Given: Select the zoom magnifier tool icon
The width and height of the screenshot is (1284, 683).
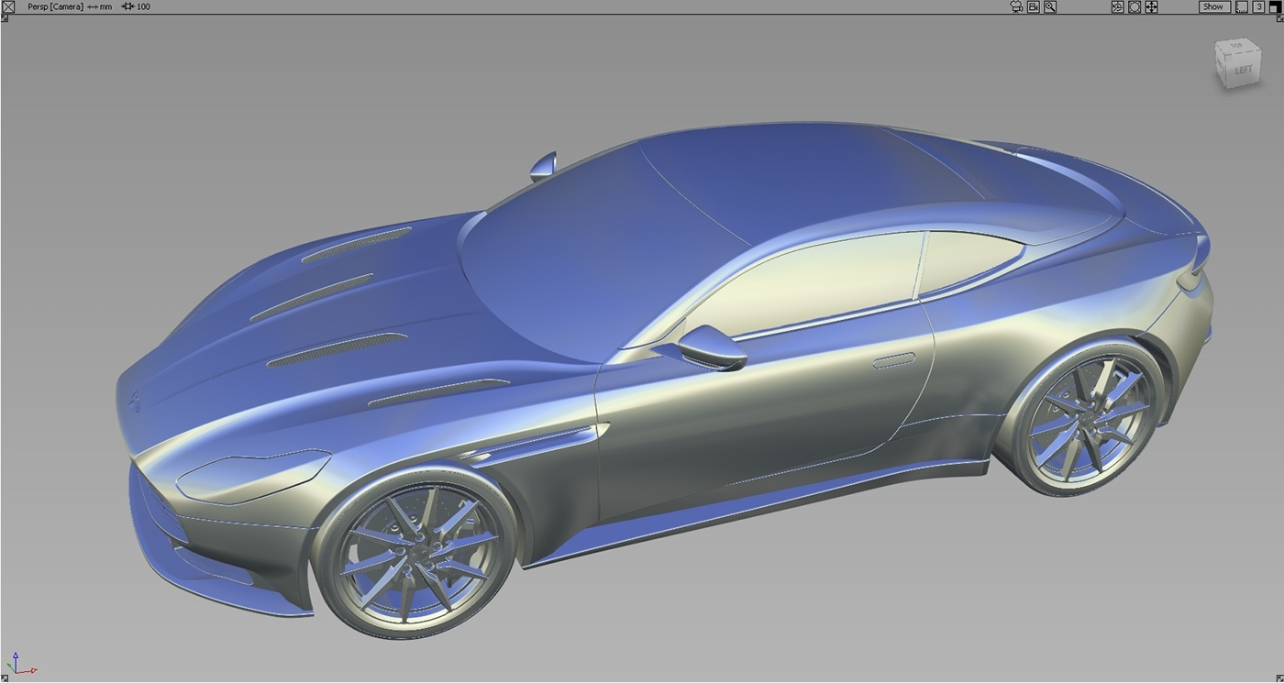Looking at the screenshot, I should click(x=1049, y=6).
